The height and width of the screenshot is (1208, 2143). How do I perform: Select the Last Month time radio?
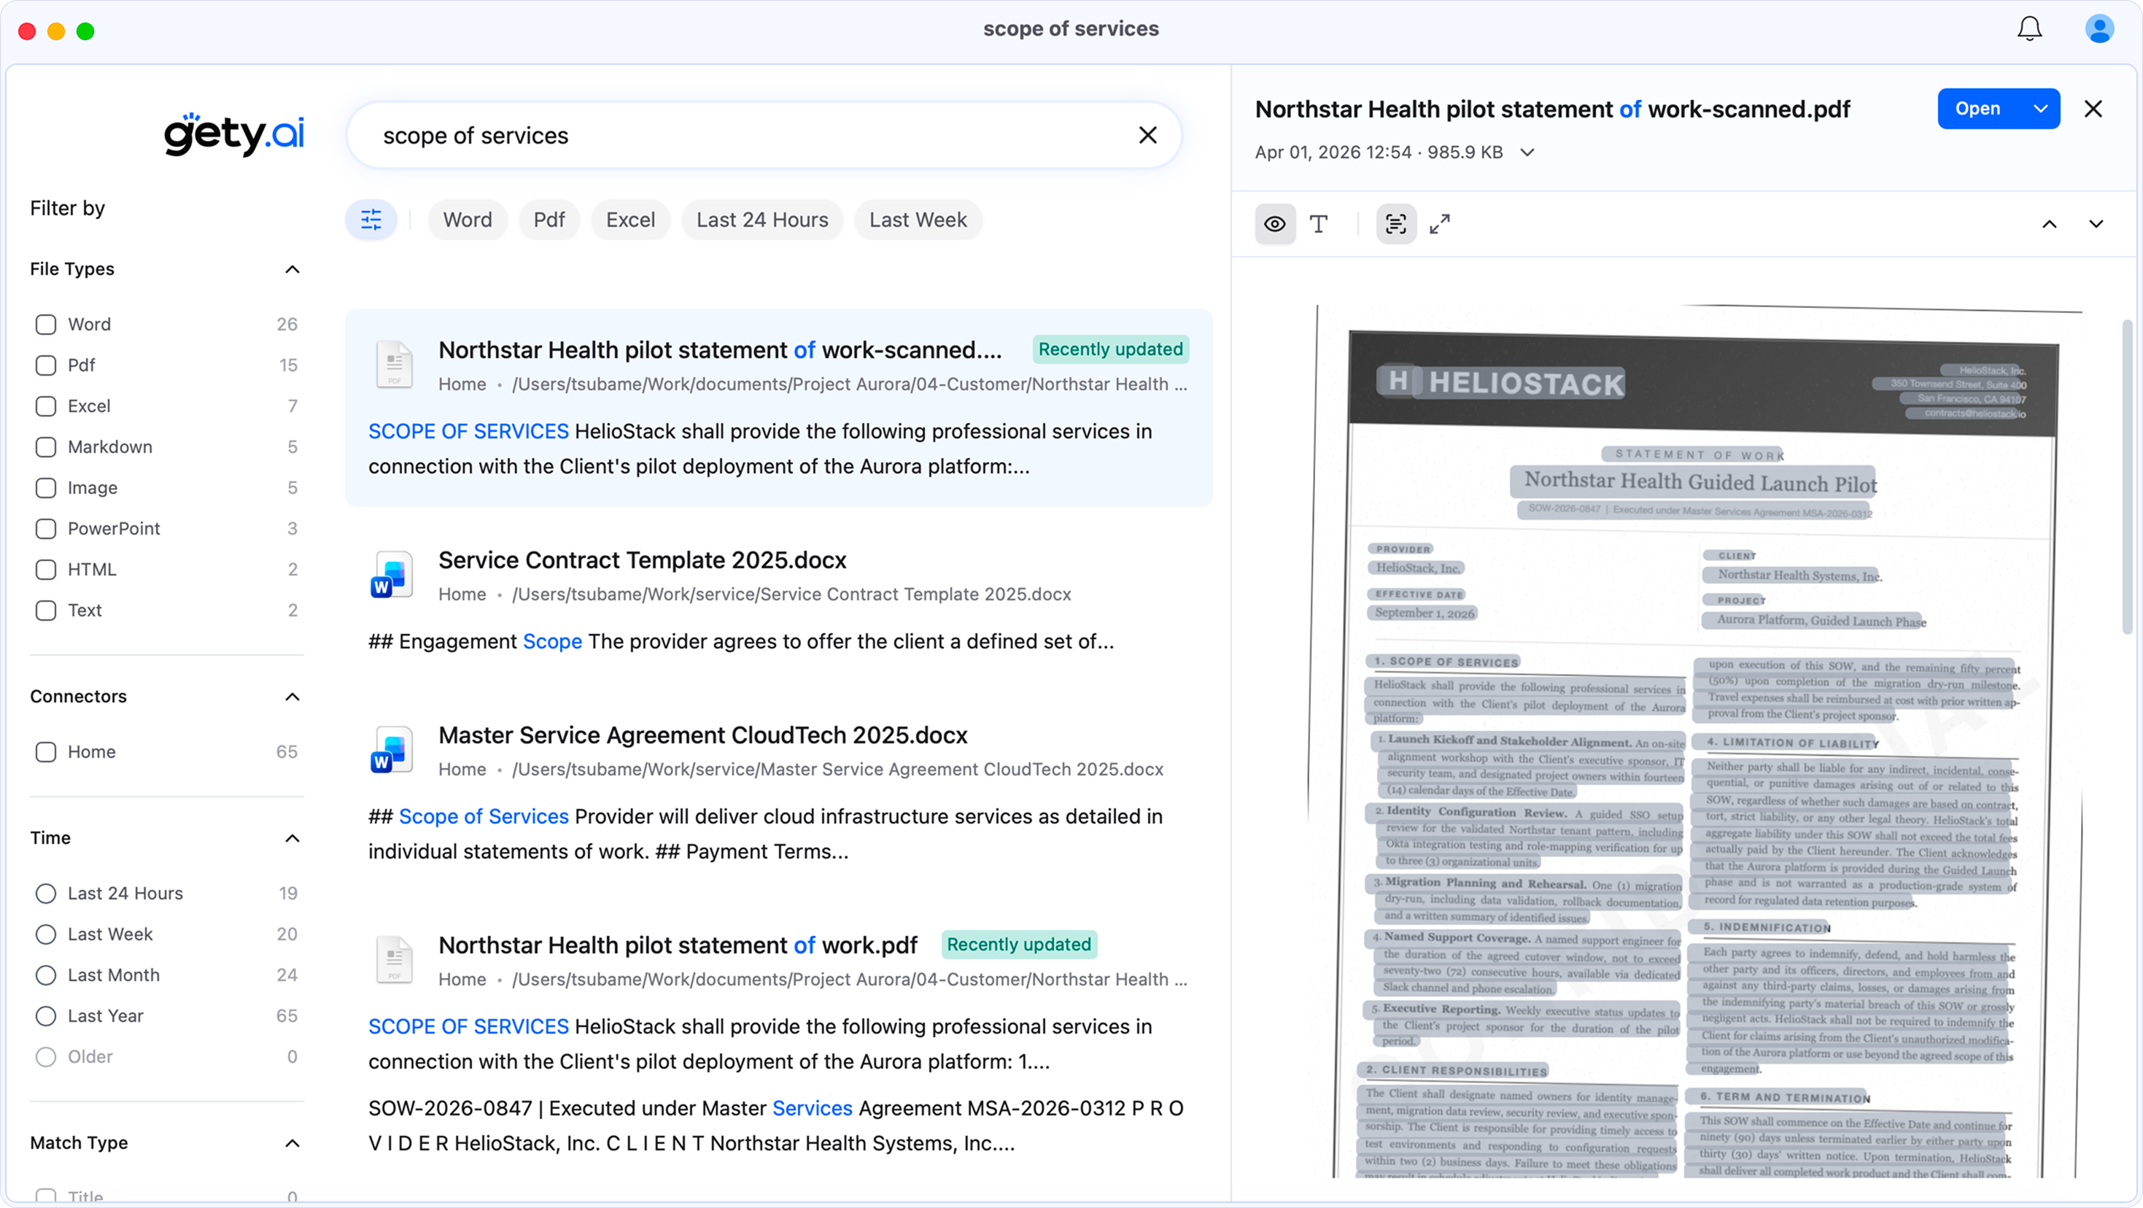point(46,975)
